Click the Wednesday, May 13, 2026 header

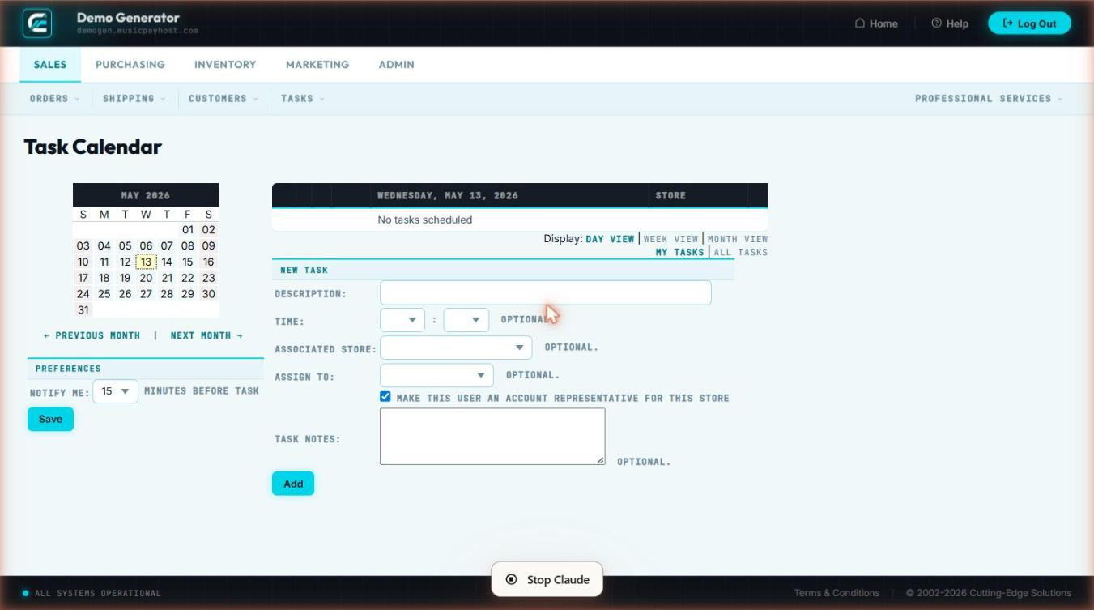448,195
